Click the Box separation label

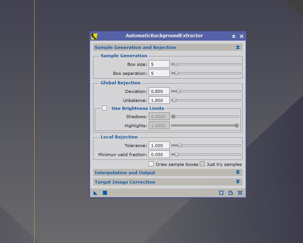point(130,73)
